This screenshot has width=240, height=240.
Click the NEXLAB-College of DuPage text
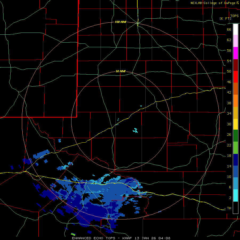click(x=213, y=3)
